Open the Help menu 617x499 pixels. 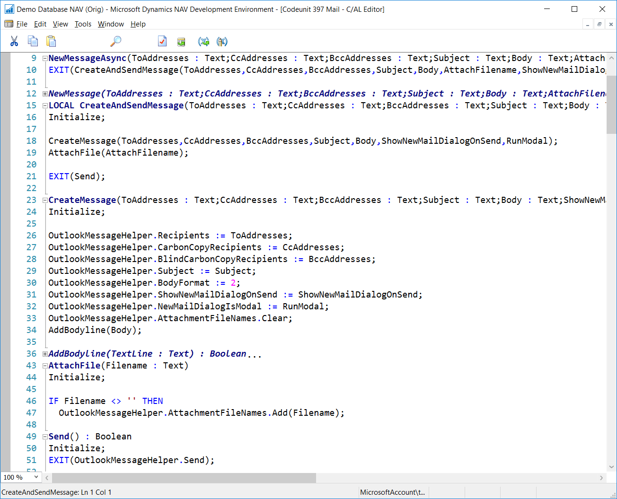(x=138, y=24)
